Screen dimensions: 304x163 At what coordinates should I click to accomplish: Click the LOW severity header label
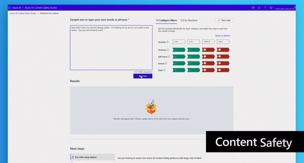pyautogui.click(x=194, y=42)
